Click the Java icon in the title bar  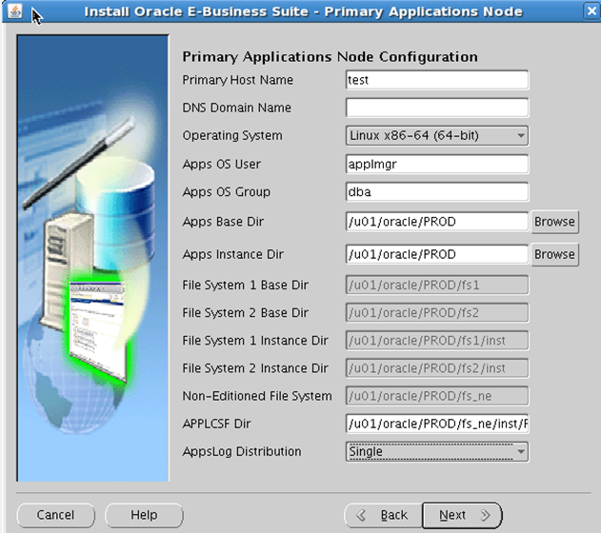[15, 11]
